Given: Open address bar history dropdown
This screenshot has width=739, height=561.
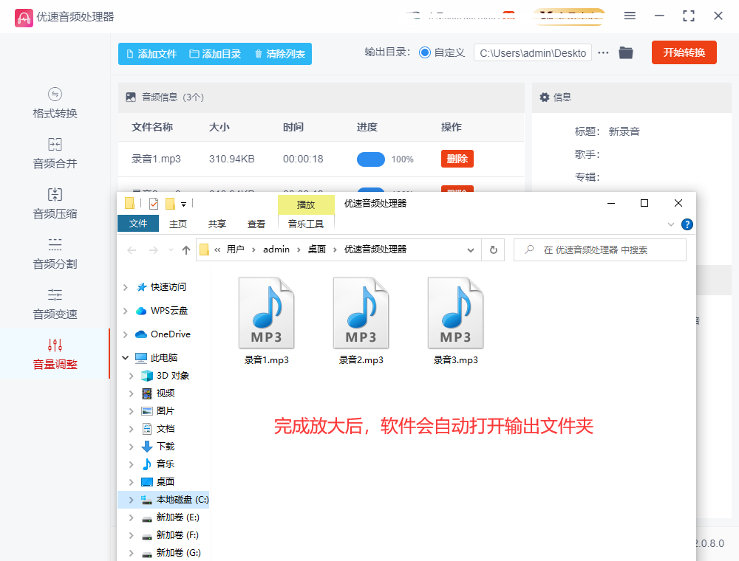Looking at the screenshot, I should [x=470, y=250].
